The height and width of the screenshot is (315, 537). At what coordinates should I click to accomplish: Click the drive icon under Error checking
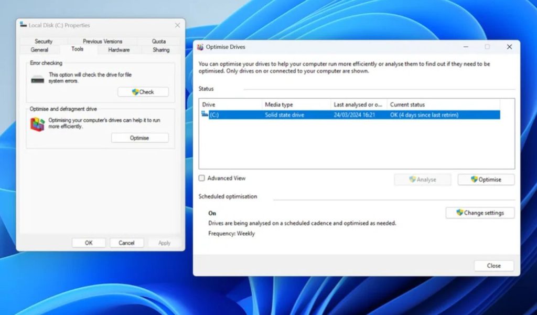point(37,79)
